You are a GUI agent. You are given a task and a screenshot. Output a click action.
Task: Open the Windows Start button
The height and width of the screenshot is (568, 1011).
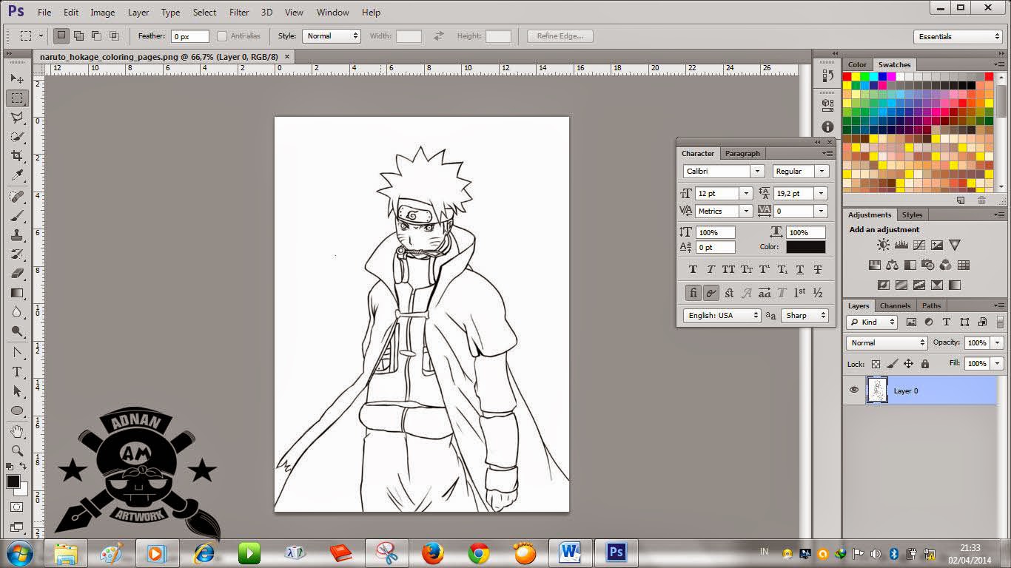(x=19, y=552)
